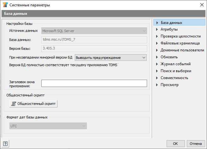Expand arrow beside Проверка целостности
Screen dimensions: 207x149
(157, 36)
